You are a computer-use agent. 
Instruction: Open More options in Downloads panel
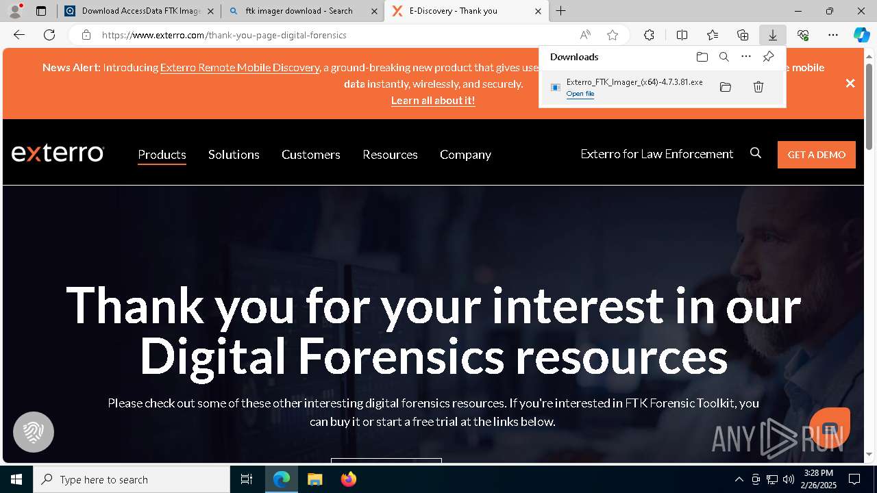tap(746, 57)
